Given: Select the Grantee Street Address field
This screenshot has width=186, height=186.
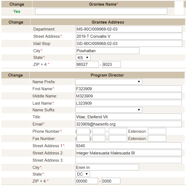Looking at the screenshot, I should tap(129, 36).
